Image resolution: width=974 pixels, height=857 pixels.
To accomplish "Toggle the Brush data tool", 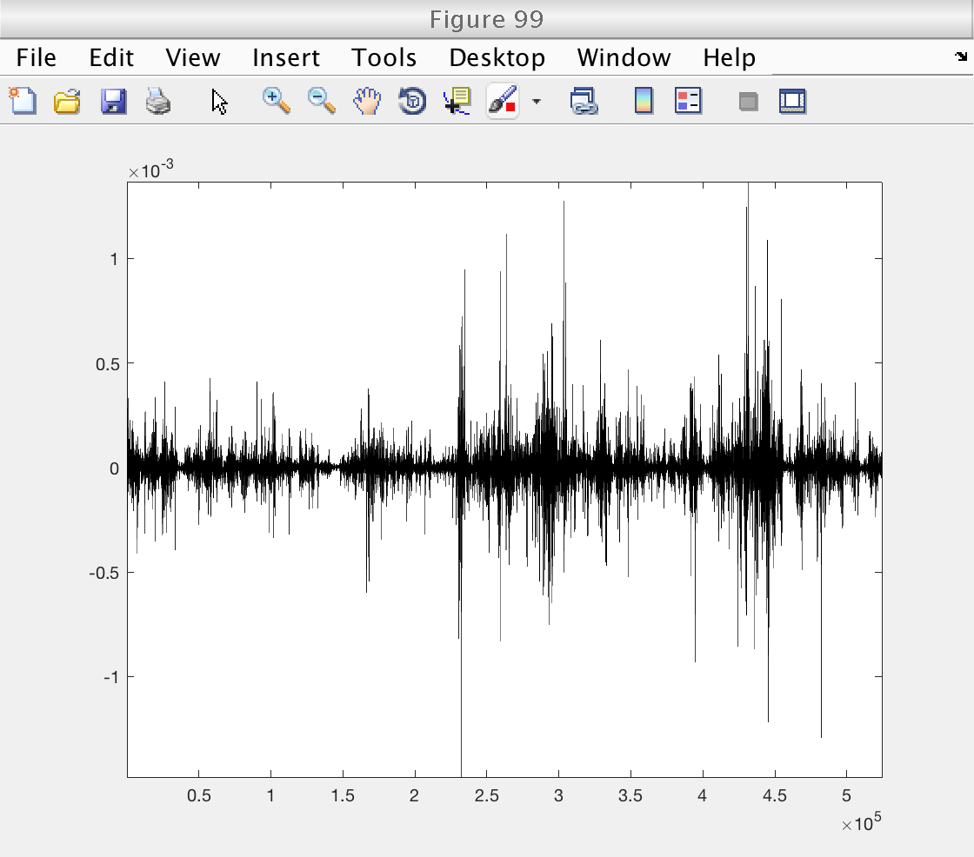I will pos(503,101).
